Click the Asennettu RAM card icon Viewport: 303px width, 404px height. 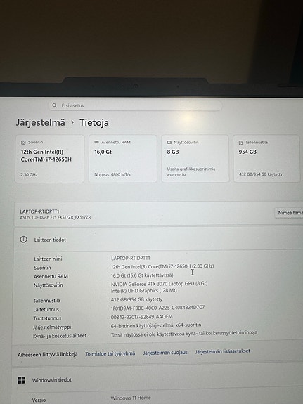tap(97, 142)
